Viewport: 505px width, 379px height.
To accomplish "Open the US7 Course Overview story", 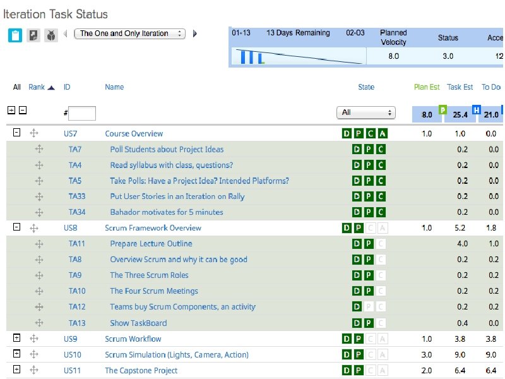I will pyautogui.click(x=134, y=133).
